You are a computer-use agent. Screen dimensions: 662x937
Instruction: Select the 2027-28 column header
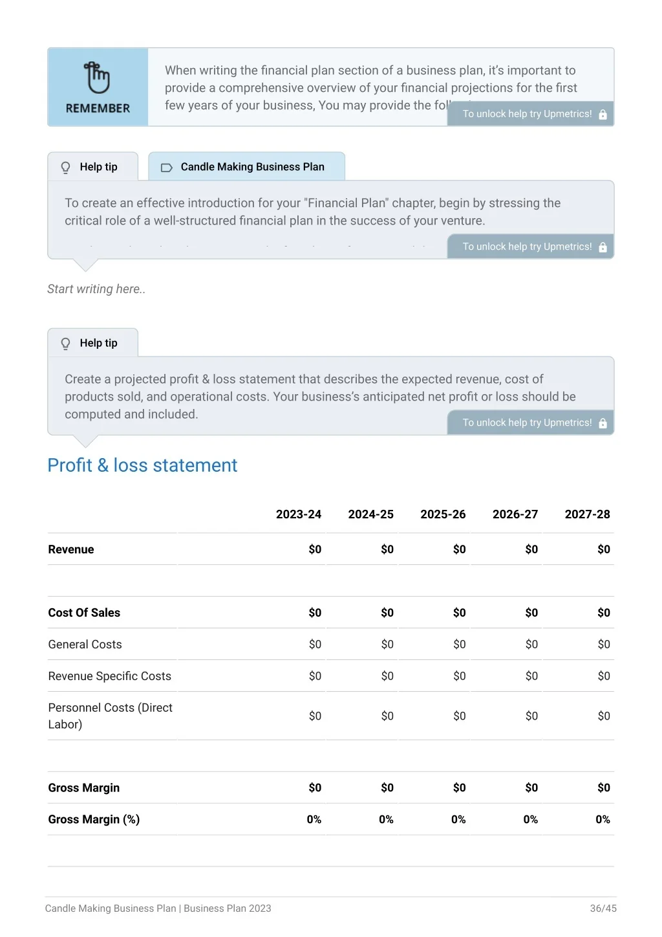[587, 514]
